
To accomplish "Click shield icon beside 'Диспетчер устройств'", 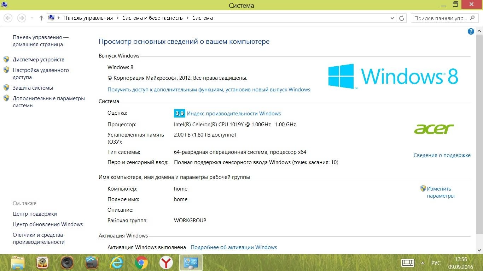I will click(6, 59).
